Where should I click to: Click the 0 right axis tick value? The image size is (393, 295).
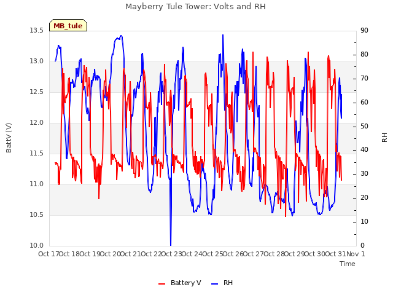[x=362, y=246]
